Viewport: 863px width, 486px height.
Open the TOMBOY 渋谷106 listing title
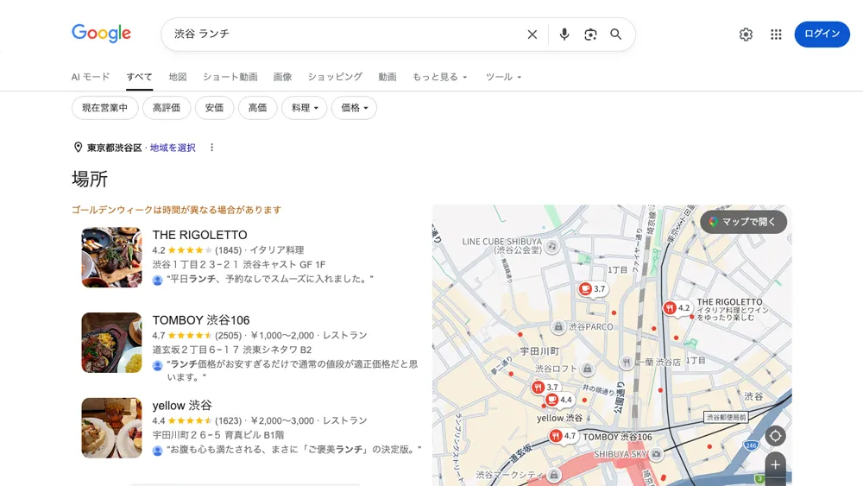(x=201, y=320)
